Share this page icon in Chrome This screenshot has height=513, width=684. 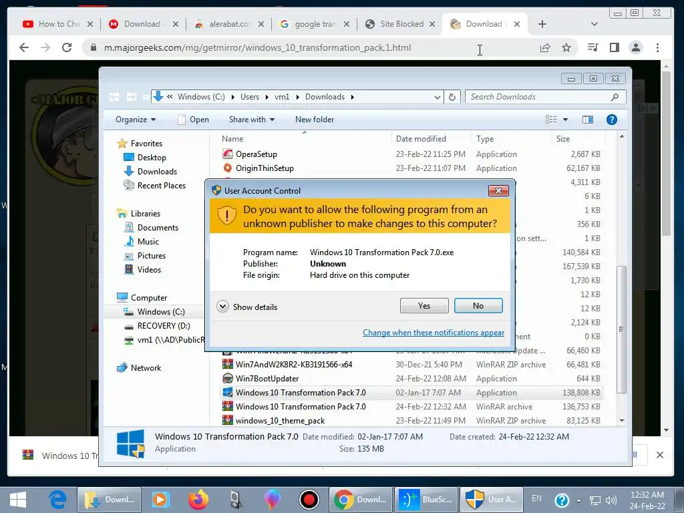pos(545,47)
